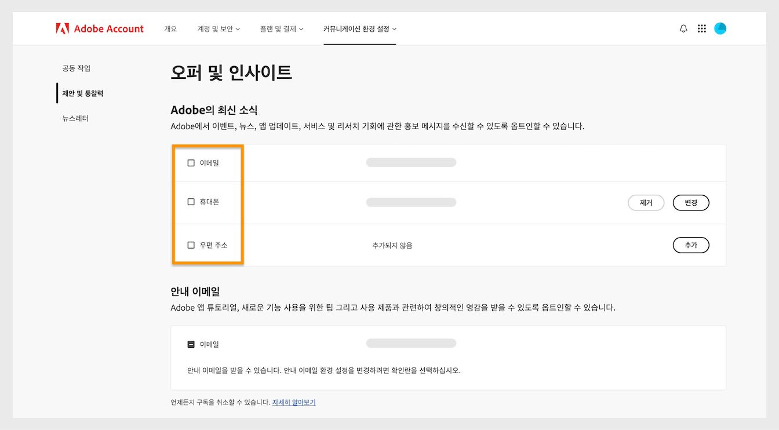Enable the 휴대폰 checkbox
This screenshot has width=779, height=430.
[191, 202]
